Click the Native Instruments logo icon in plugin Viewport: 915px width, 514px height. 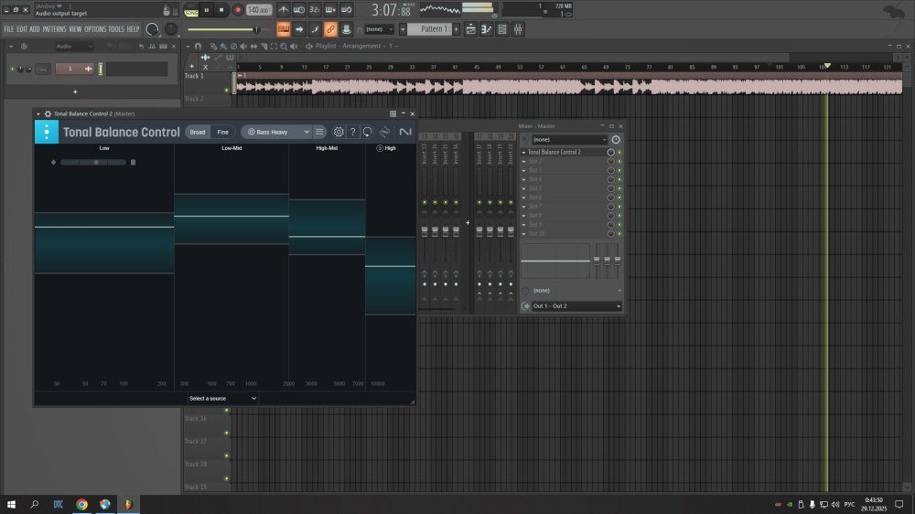pos(405,133)
